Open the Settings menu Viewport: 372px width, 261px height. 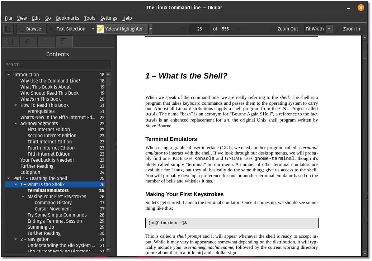(x=108, y=18)
